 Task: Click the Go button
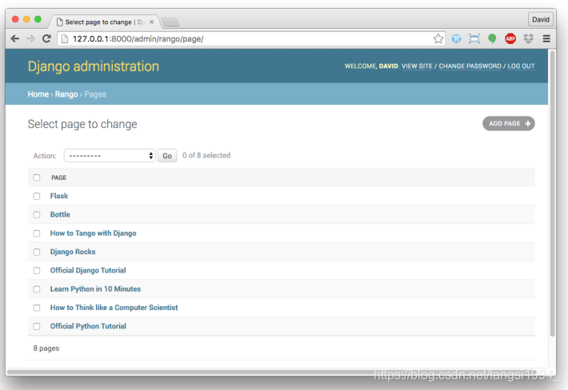[x=167, y=156]
